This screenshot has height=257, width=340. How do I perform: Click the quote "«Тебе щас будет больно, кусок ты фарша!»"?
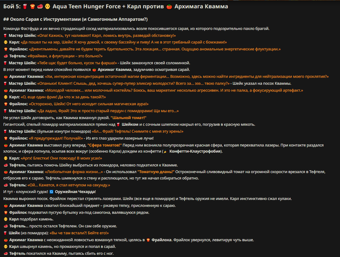(77, 63)
